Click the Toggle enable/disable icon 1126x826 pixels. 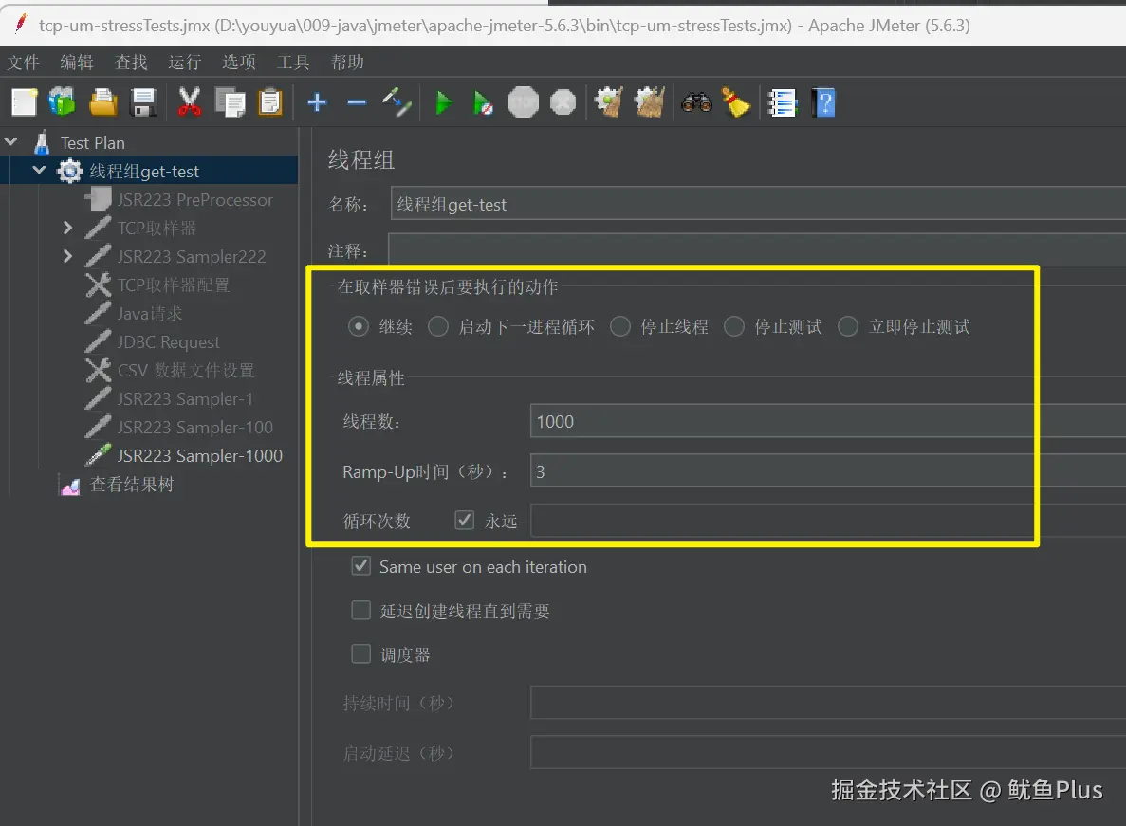pos(397,102)
